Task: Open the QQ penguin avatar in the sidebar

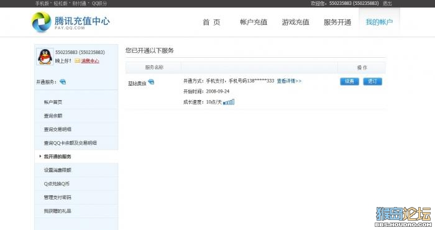Action: (x=45, y=57)
